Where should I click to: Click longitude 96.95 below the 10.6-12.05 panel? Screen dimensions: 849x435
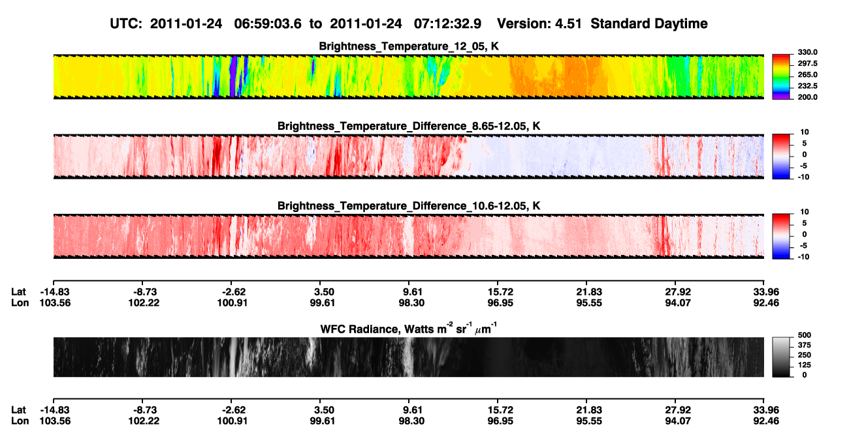pyautogui.click(x=500, y=303)
